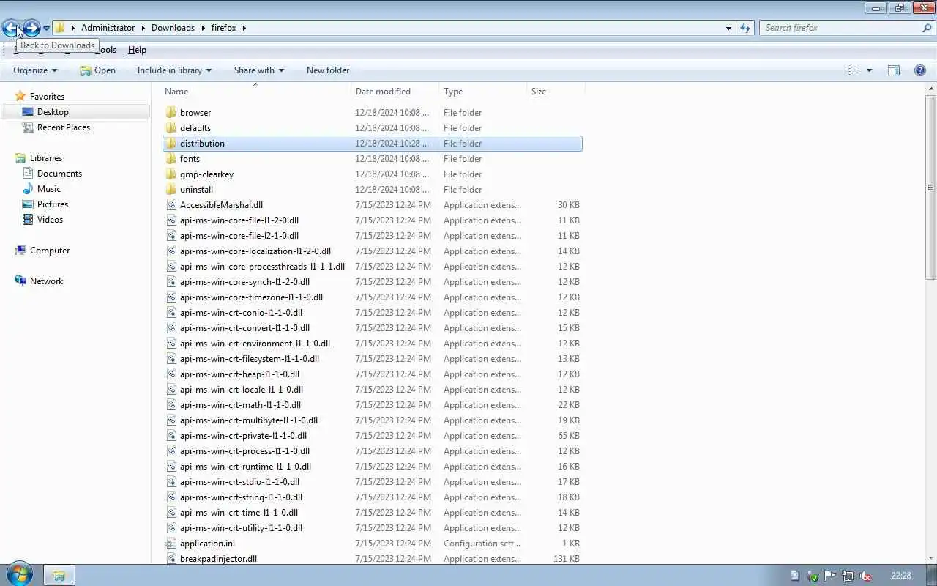The width and height of the screenshot is (937, 586).
Task: Open the view options dropdown arrow
Action: pos(869,70)
